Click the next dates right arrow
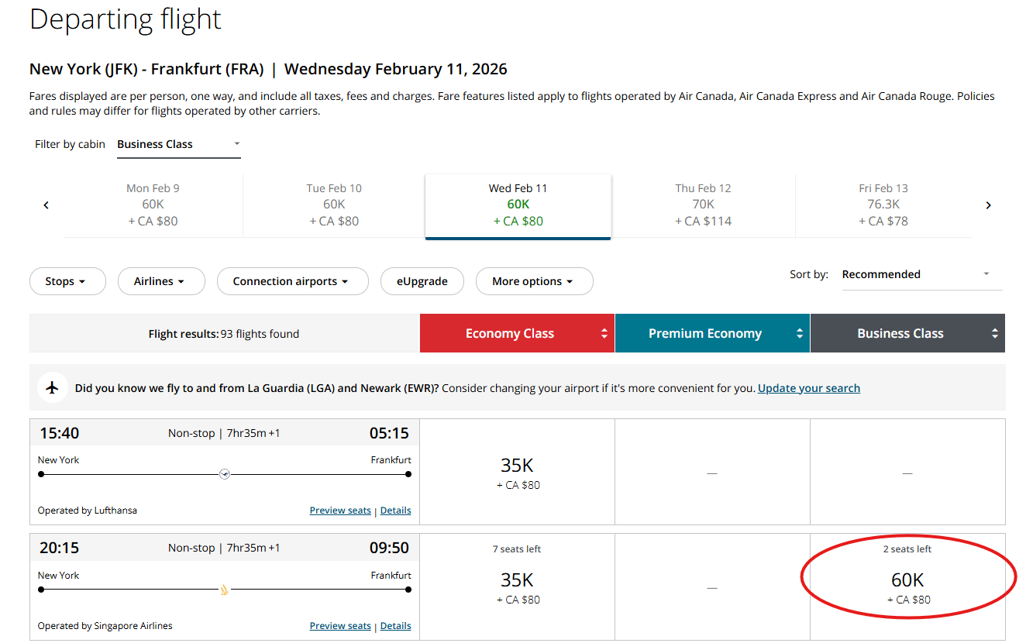Screen dimensions: 1026x643 (988, 205)
